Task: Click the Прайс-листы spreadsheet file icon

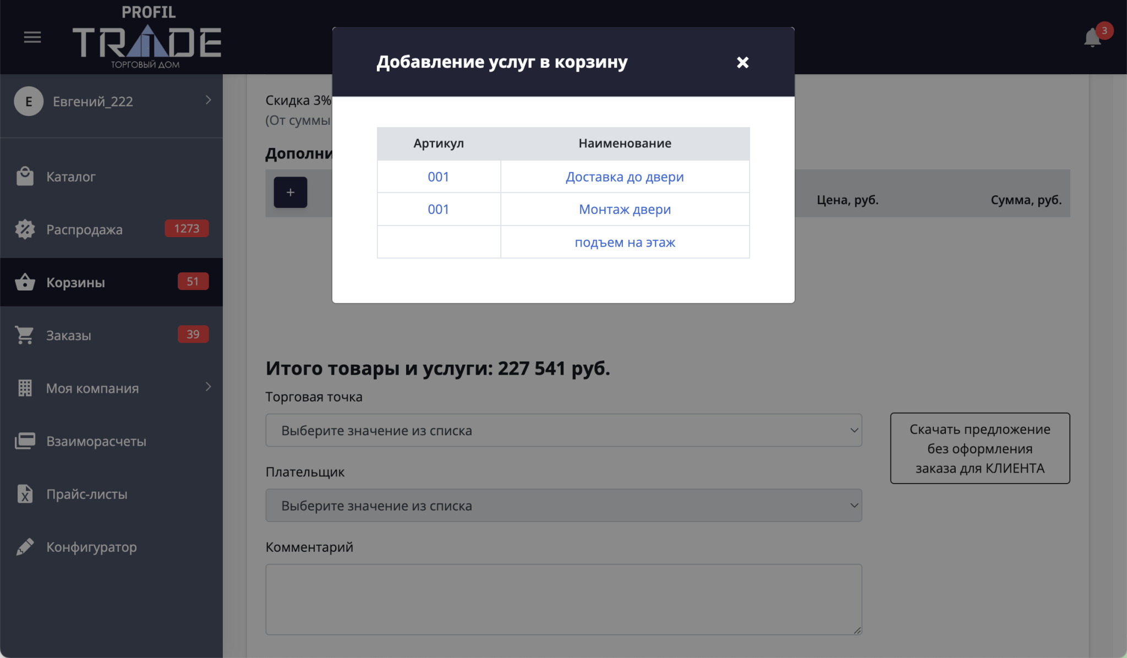Action: pos(25,494)
